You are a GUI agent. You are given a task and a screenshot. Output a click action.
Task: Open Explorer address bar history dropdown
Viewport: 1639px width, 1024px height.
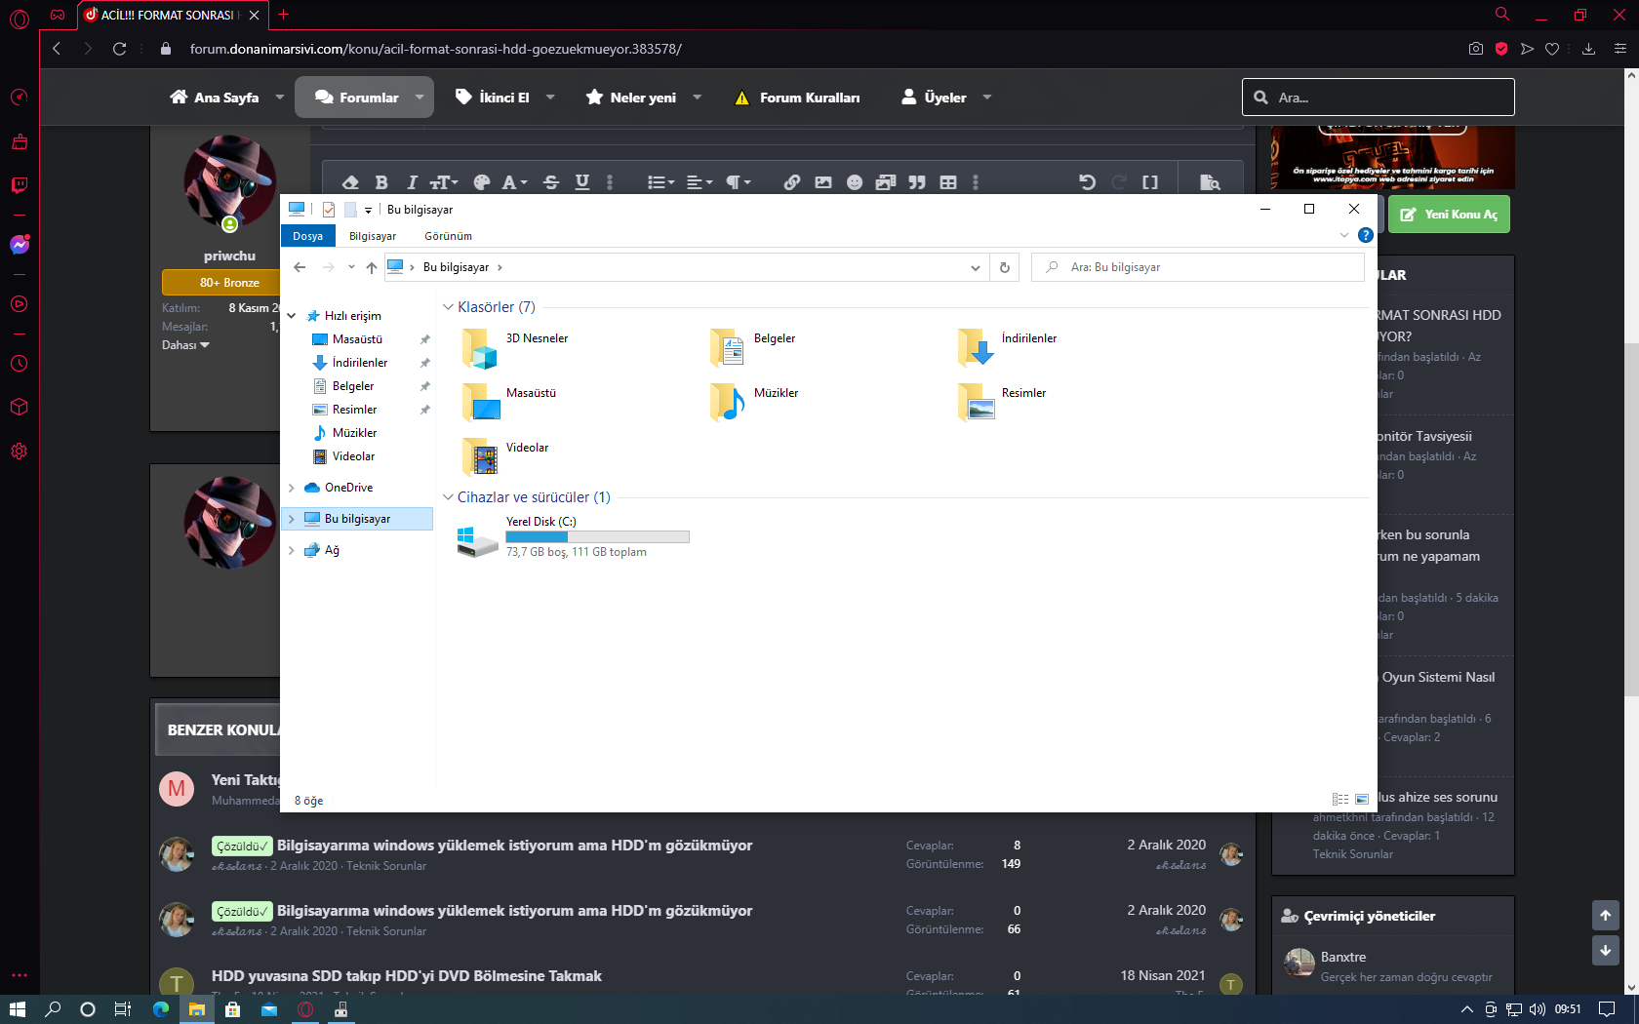[x=975, y=267]
